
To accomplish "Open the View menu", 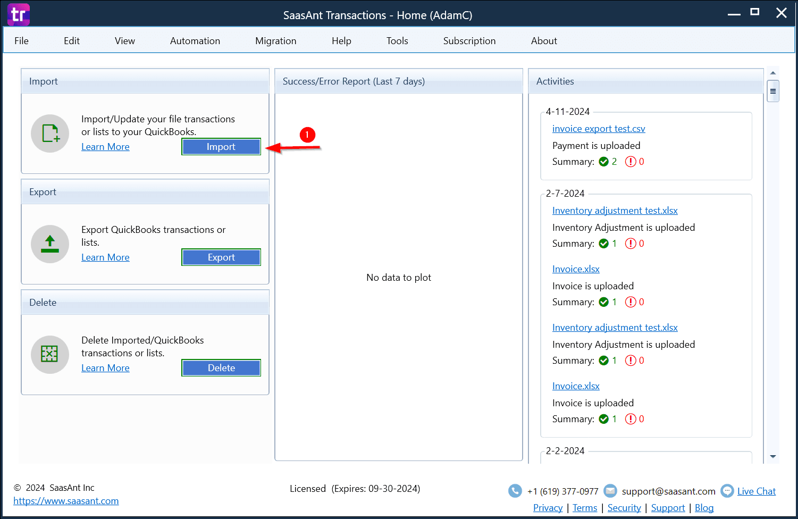I will [x=125, y=41].
